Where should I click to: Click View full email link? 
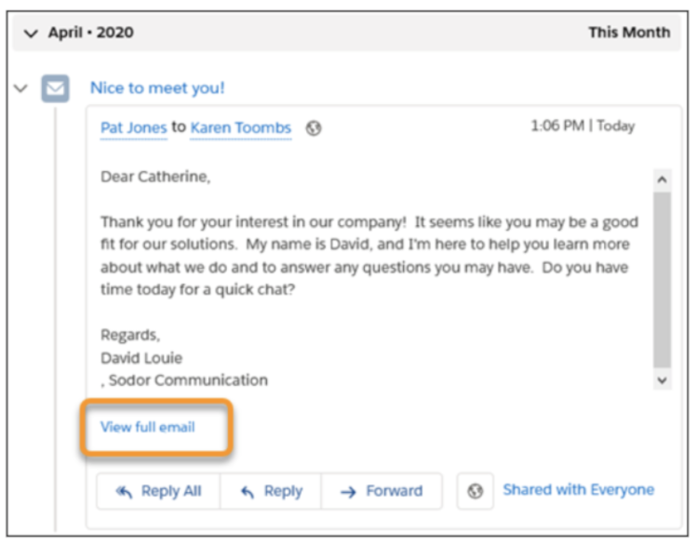148,427
